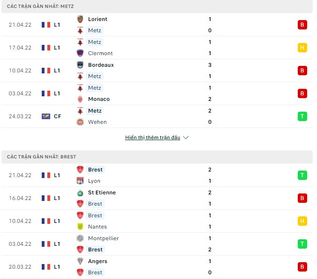
Task: Click the Angers club crest icon
Action: (80, 261)
